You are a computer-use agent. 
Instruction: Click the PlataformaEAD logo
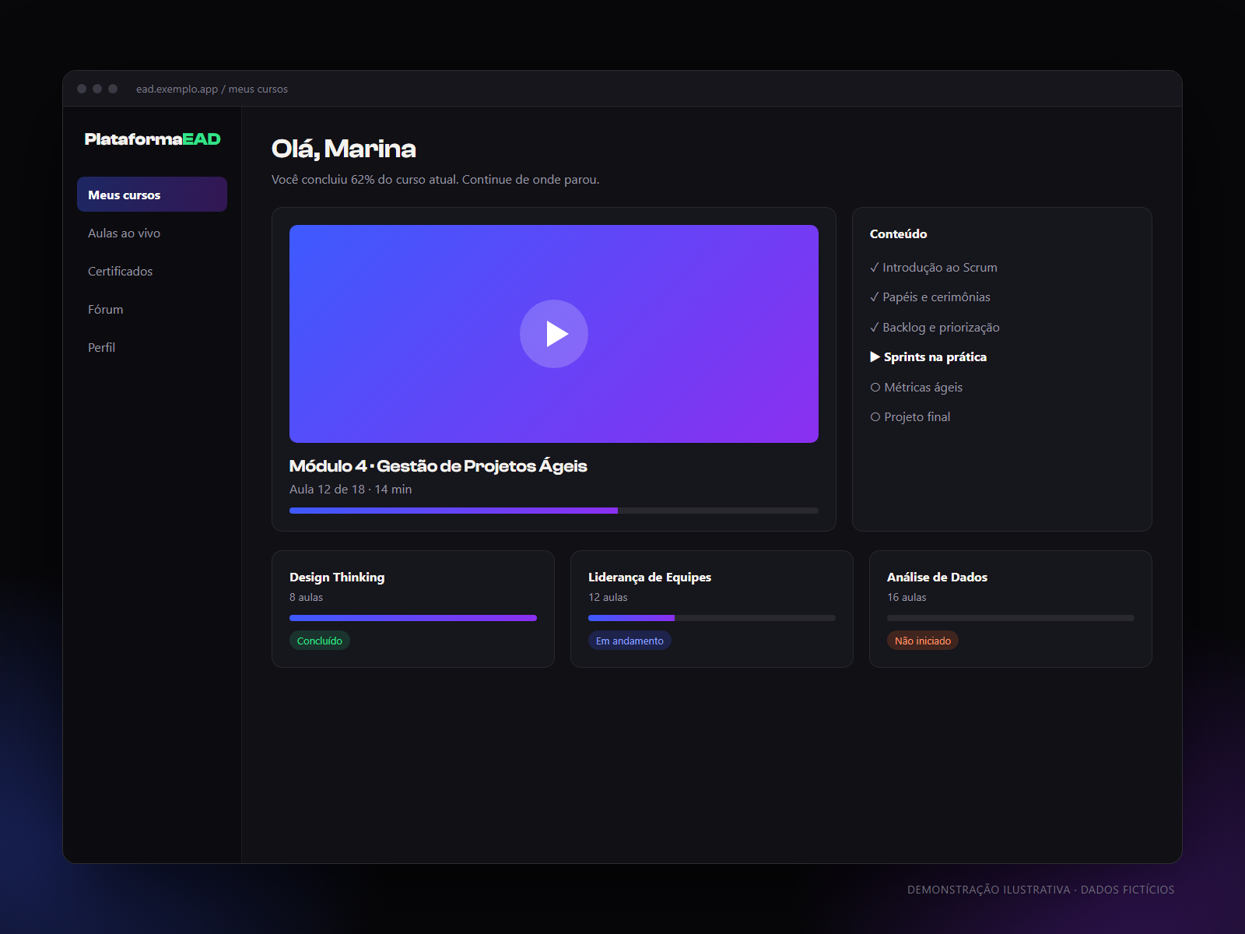click(153, 139)
